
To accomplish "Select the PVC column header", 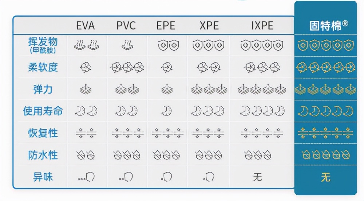I will 126,26.
